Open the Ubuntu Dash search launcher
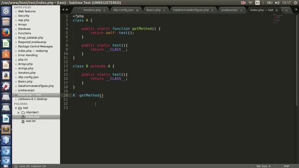This screenshot has height=168, width=299. (6, 11)
